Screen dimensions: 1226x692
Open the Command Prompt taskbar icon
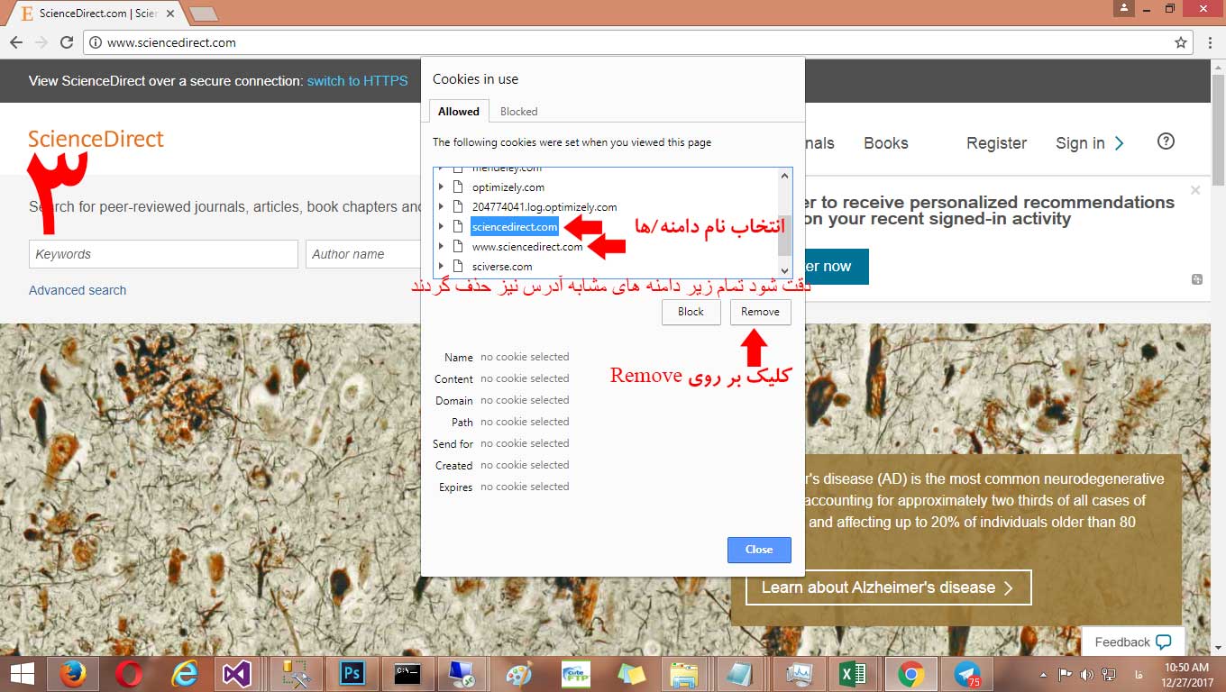(407, 674)
